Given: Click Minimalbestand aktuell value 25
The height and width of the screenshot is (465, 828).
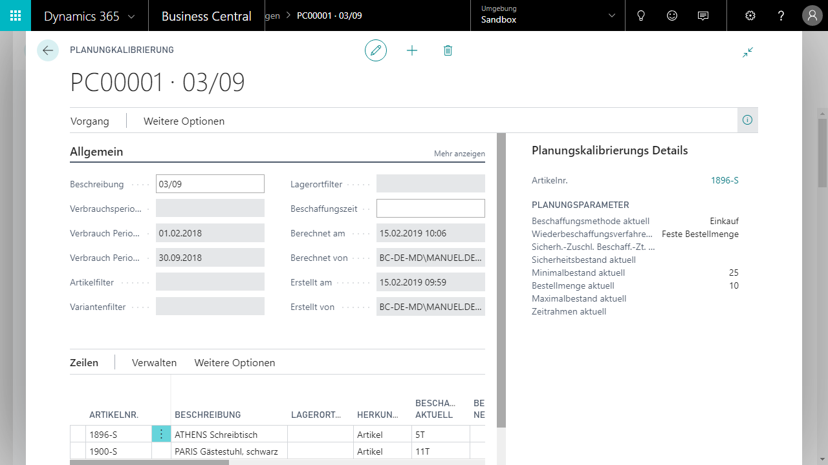Looking at the screenshot, I should 734,273.
